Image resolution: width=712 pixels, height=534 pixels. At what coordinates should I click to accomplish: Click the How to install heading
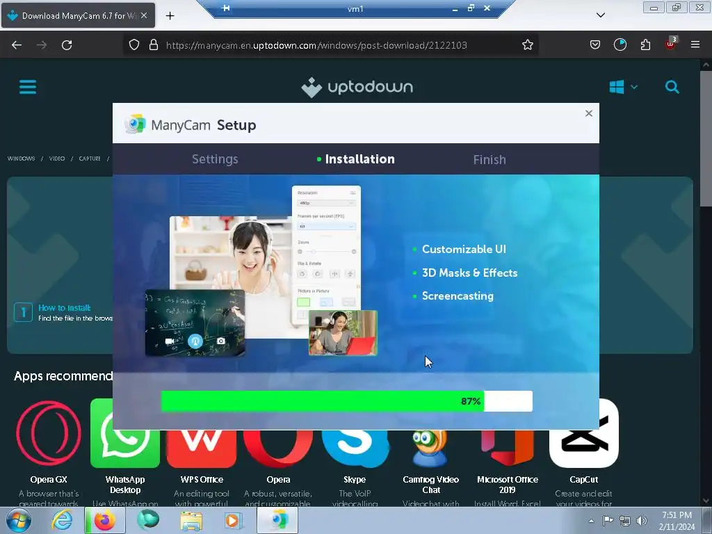point(65,307)
